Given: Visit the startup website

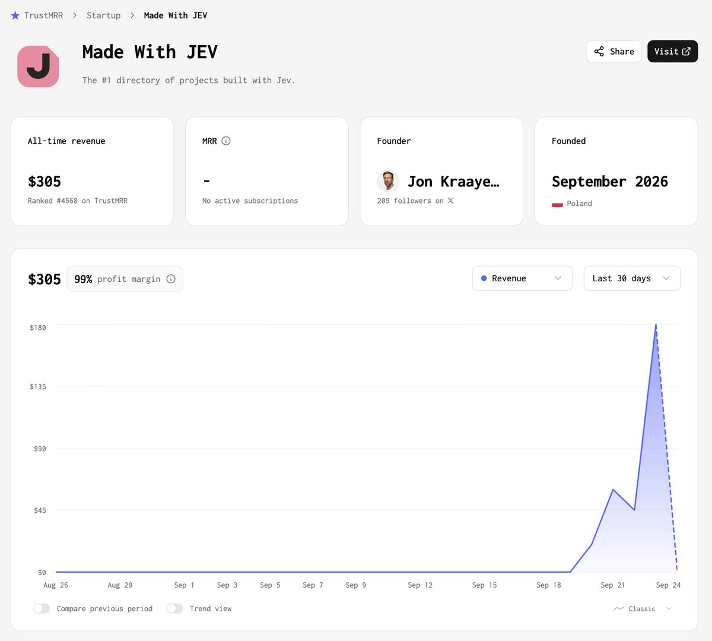Looking at the screenshot, I should click(x=672, y=52).
